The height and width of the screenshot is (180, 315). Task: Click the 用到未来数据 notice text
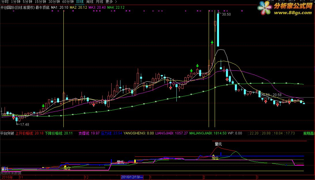tap(11, 173)
